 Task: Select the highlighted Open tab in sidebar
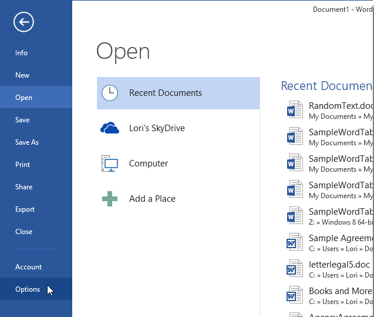[x=24, y=98]
